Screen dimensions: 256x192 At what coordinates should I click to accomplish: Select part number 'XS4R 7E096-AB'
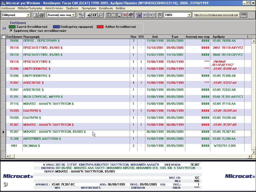[x=224, y=76]
